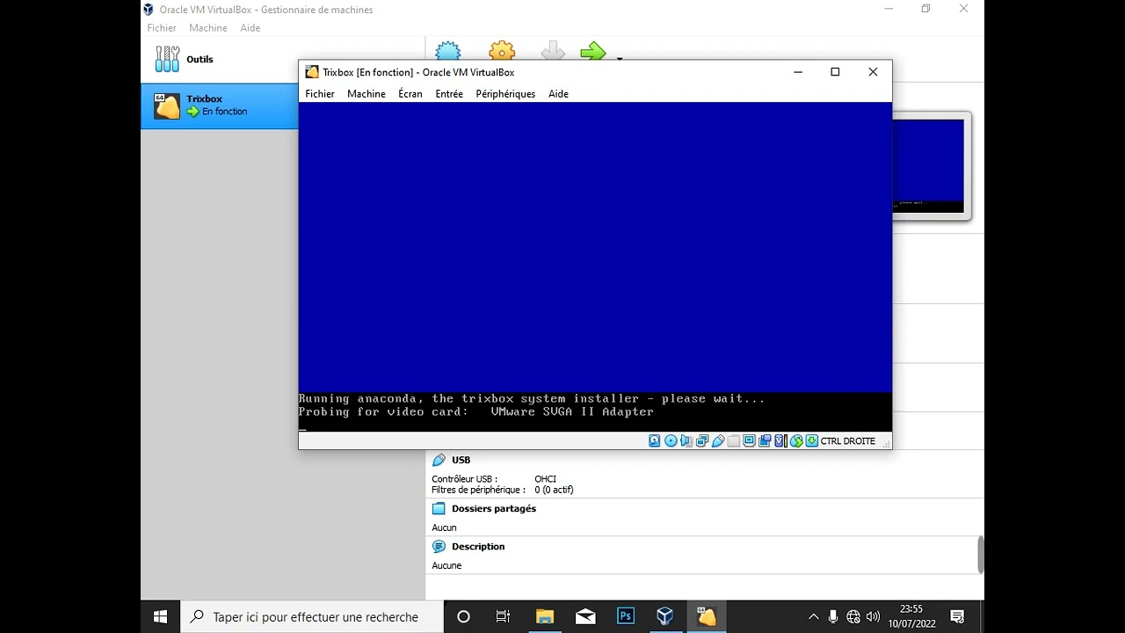Open Settings with the orange gear icon
1125x633 pixels.
tap(502, 51)
